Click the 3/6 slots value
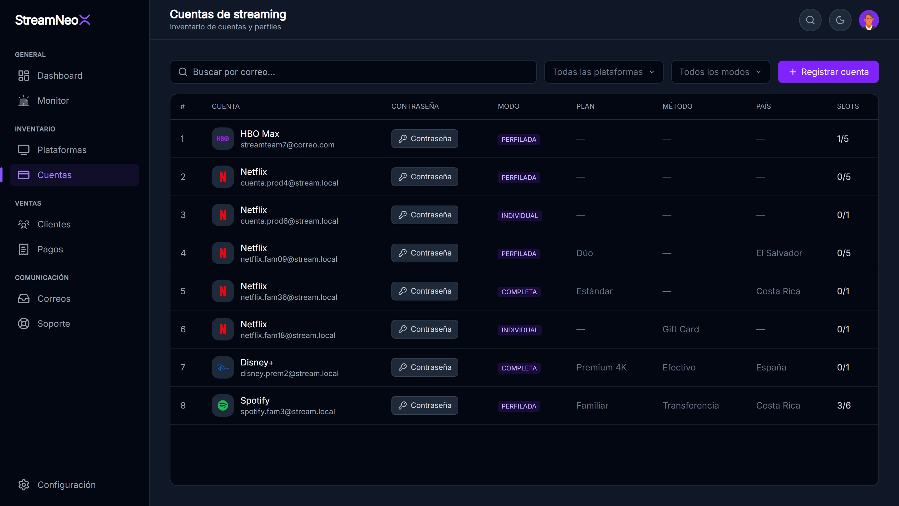899x506 pixels. (843, 405)
